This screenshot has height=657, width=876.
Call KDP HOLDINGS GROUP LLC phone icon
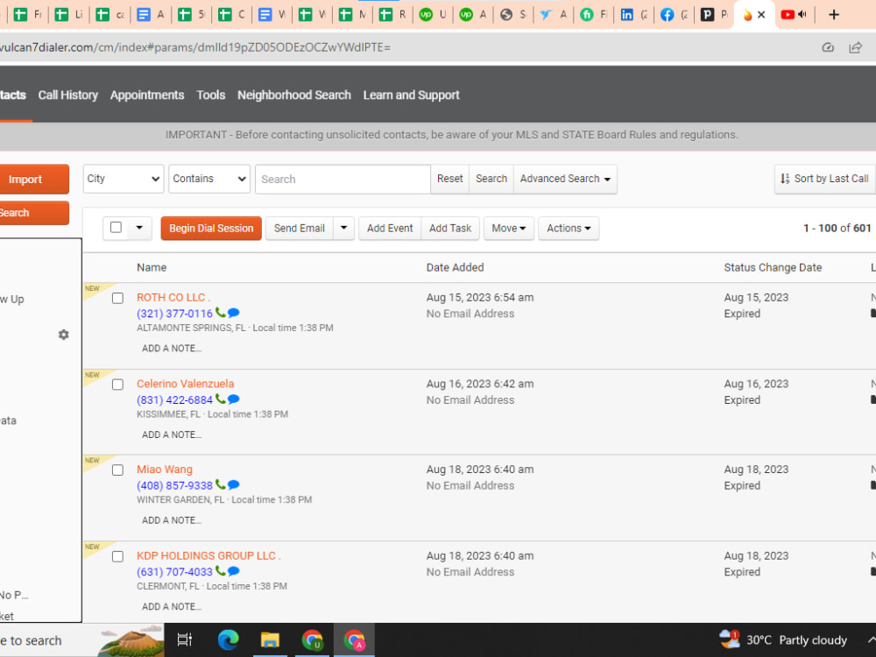coord(220,571)
